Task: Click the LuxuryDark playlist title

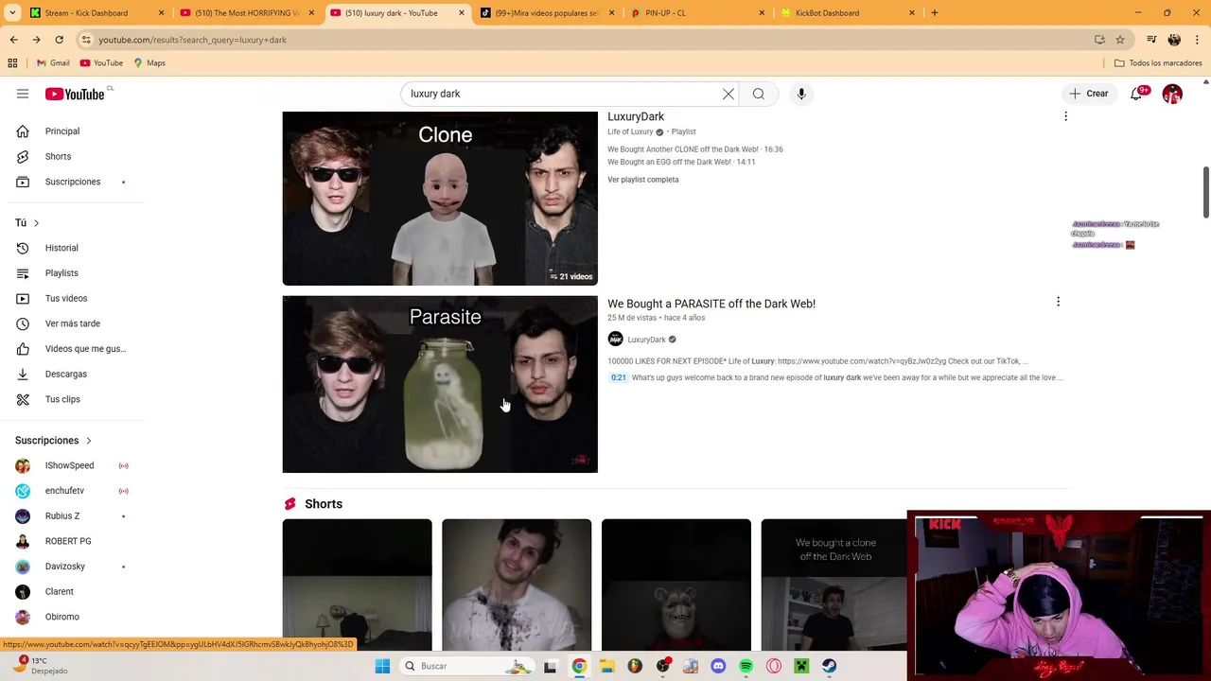Action: [x=636, y=116]
